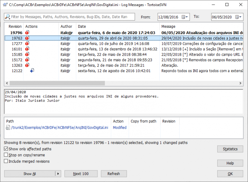Click 'Por: Italo Jurisato Junior' in message pane
The image size is (248, 182).
pyautogui.click(x=32, y=101)
